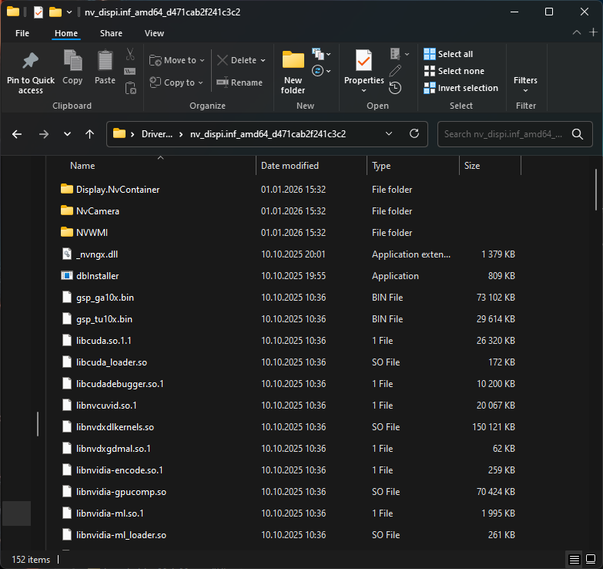Select libnvidia-ml_loader.so file

point(289,535)
